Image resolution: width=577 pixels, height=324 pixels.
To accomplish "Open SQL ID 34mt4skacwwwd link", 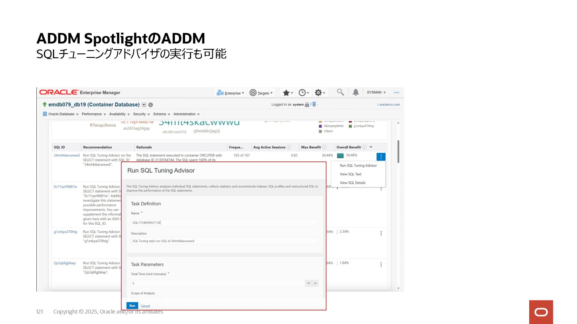I will tap(67, 155).
